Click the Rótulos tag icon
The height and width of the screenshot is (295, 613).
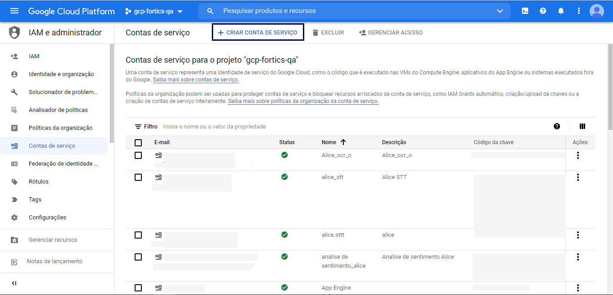pyautogui.click(x=14, y=182)
